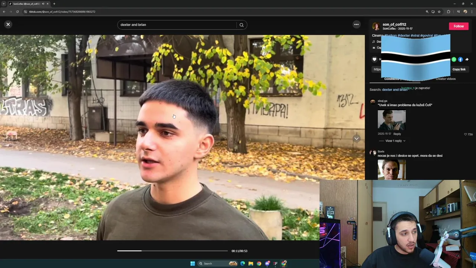Click the Boris commenter name
Screen dimensions: 476x268
(381, 151)
